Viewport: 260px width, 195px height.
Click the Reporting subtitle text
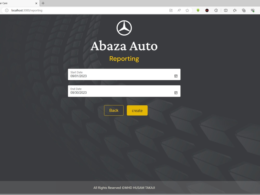point(124,59)
